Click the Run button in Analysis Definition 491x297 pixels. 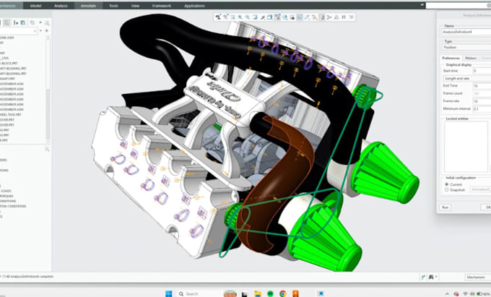coord(446,207)
